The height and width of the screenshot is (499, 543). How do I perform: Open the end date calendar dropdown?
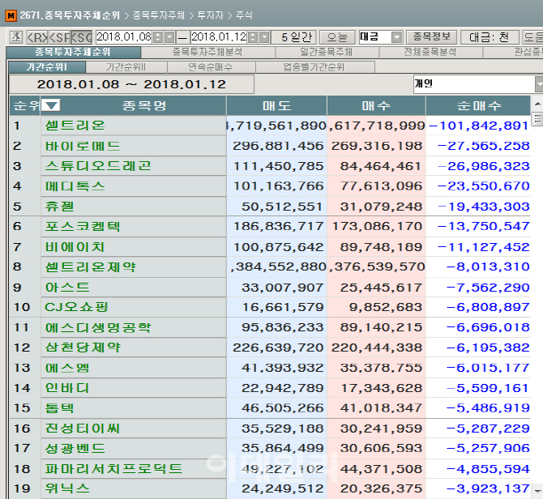(264, 36)
